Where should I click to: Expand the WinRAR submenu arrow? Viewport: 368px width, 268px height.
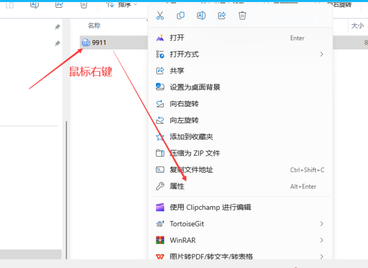coord(322,240)
